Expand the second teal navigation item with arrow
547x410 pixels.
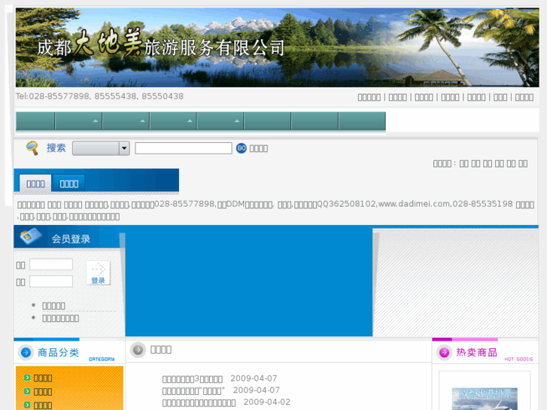pos(78,120)
